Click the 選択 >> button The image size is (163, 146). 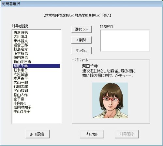[x=81, y=29]
